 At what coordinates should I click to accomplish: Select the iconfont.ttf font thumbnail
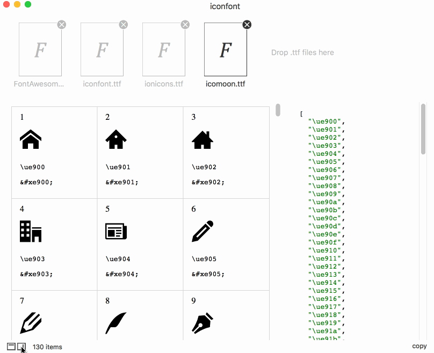pos(102,49)
